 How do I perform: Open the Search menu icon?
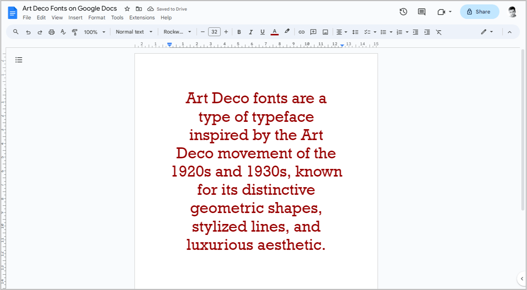(x=16, y=32)
